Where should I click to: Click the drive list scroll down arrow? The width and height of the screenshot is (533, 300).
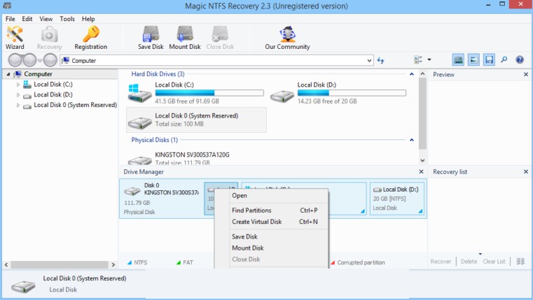pyautogui.click(x=422, y=161)
